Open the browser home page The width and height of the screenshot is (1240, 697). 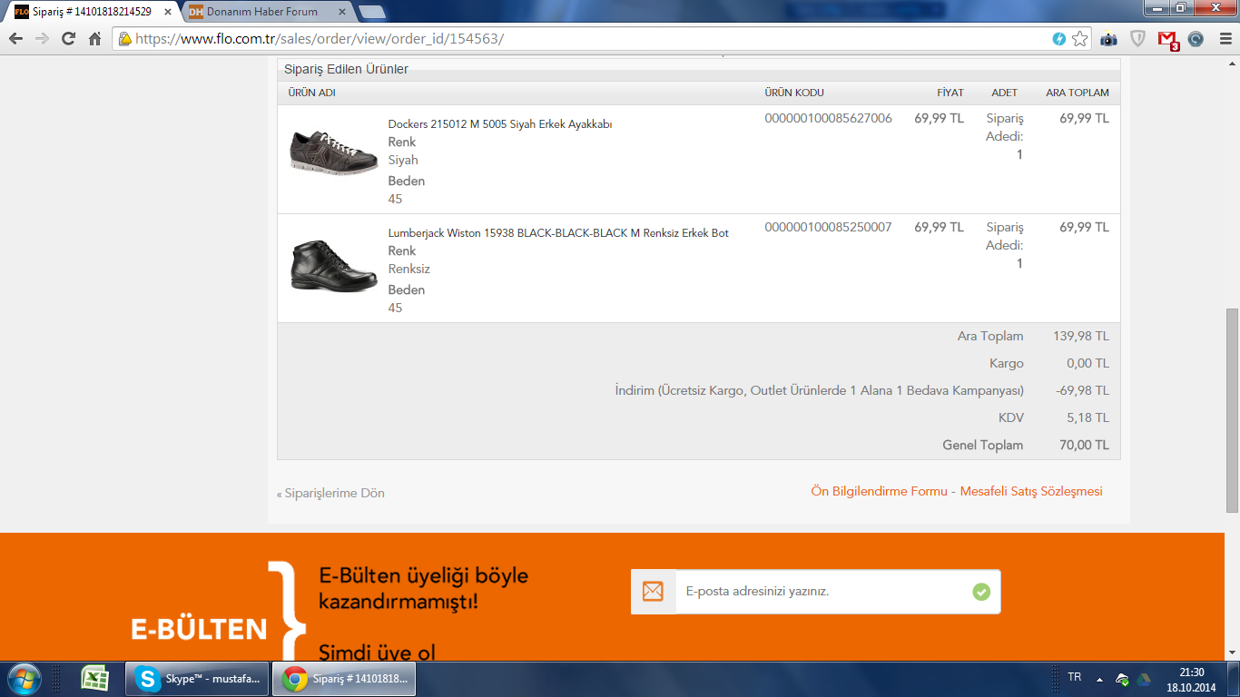[x=94, y=39]
